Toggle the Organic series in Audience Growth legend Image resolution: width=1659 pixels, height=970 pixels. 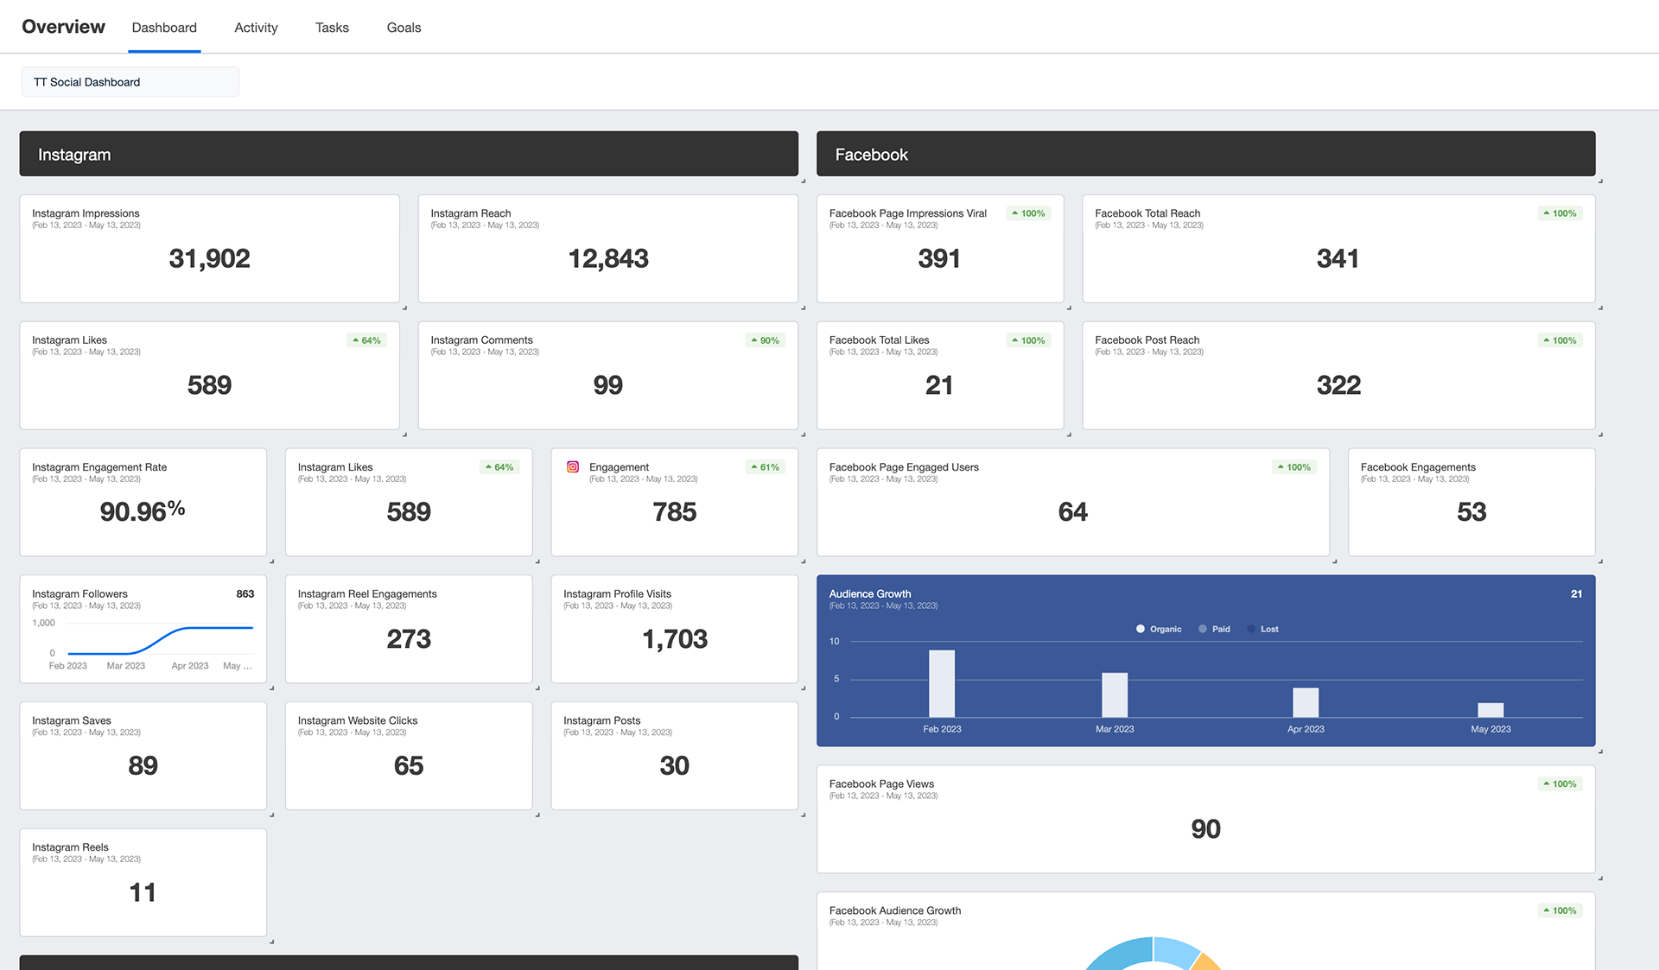(x=1158, y=629)
